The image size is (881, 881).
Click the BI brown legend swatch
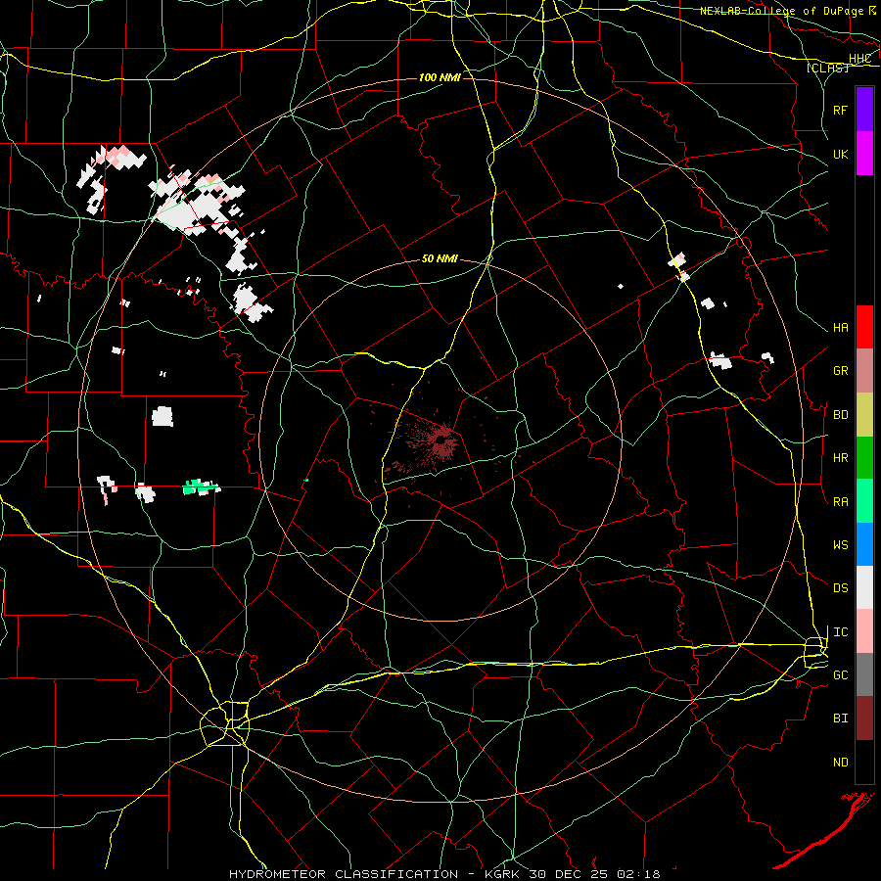pos(864,719)
